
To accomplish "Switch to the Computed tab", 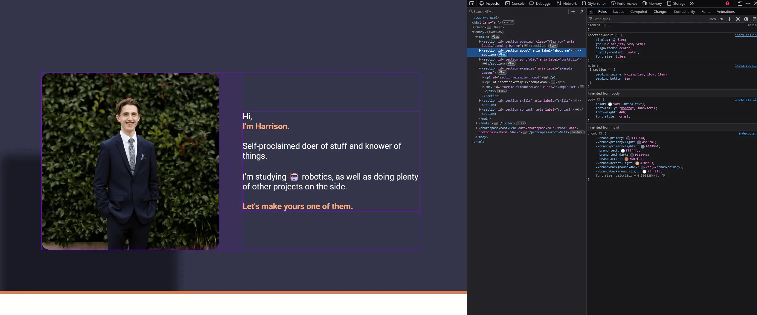I will pos(638,12).
